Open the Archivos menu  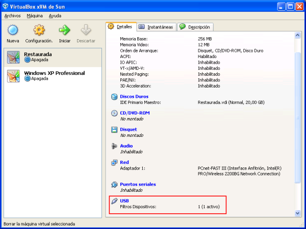tap(12, 16)
